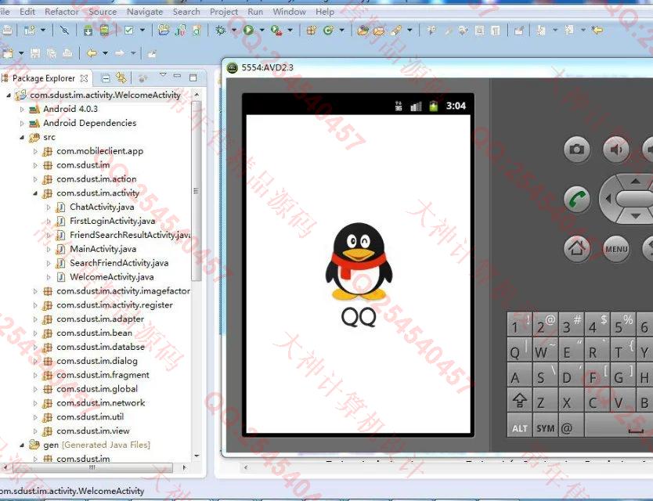Select FirstLoginActivity.java file

tap(113, 221)
